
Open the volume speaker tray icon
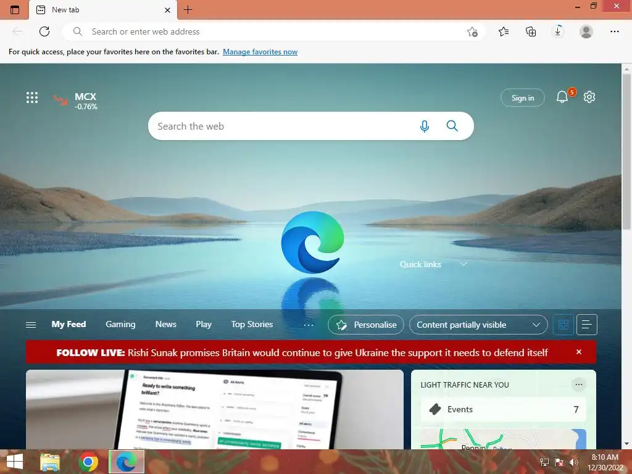coord(573,462)
